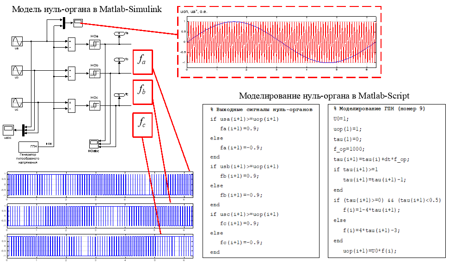The width and height of the screenshot is (449, 264).
Task: Click code line 'if usb(i+1)>=uop(i+1)'
Action: [x=244, y=166]
